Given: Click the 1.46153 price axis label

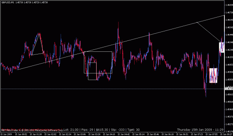Looking at the screenshot, I should click(x=229, y=57).
